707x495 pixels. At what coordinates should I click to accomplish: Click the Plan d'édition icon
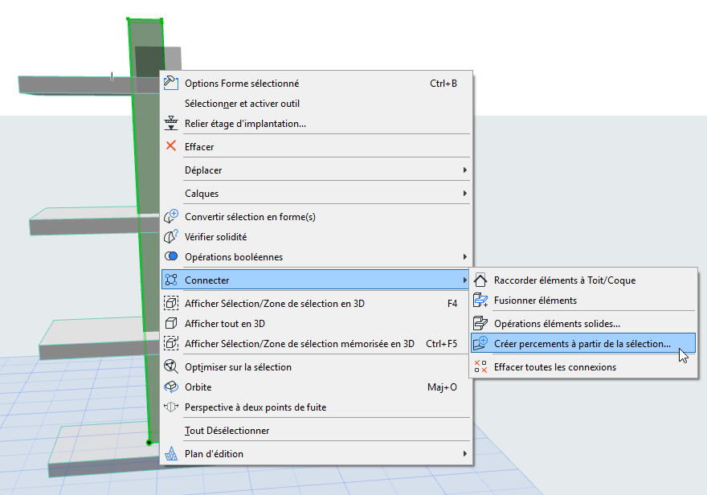coord(171,453)
